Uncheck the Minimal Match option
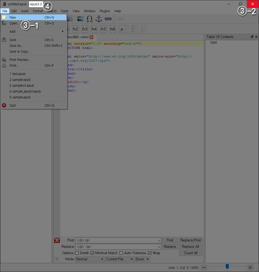Image resolution: width=259 pixels, height=272 pixels. (x=92, y=253)
